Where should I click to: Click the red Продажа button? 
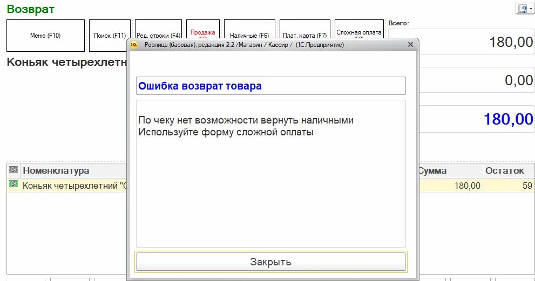(x=202, y=29)
